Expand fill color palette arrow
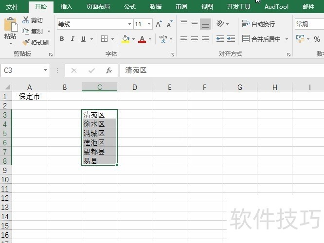 click(x=133, y=39)
